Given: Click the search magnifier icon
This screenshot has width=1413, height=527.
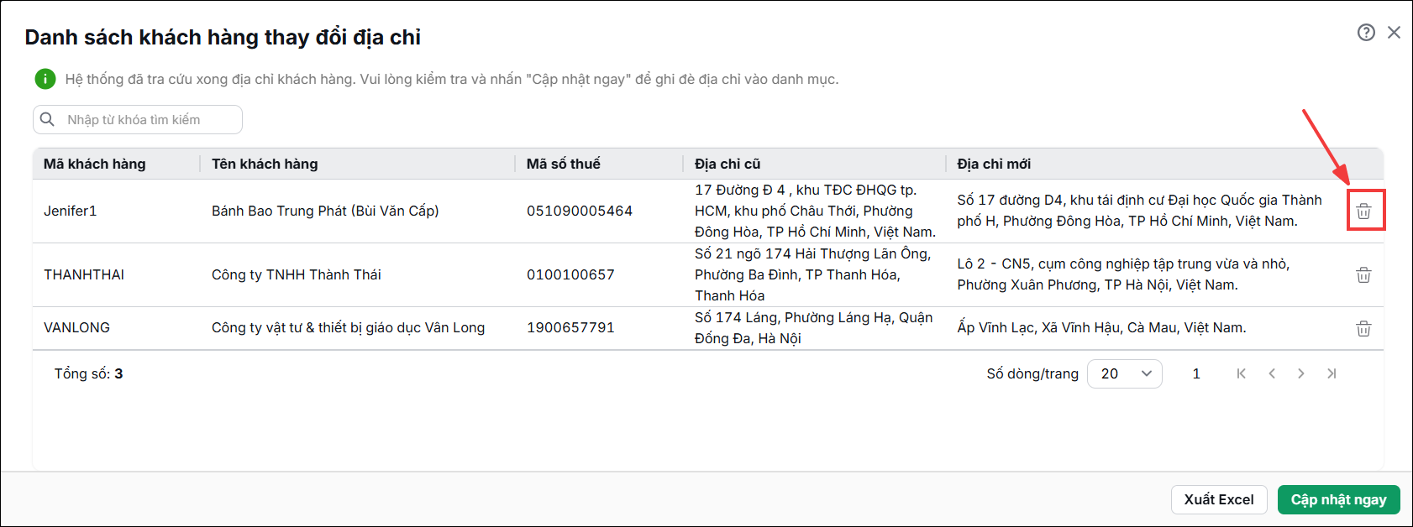Looking at the screenshot, I should click(x=48, y=119).
